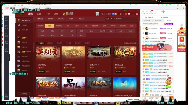Expand the Douyu left panel arrow tab
This screenshot has height=105, width=188.
point(9,58)
